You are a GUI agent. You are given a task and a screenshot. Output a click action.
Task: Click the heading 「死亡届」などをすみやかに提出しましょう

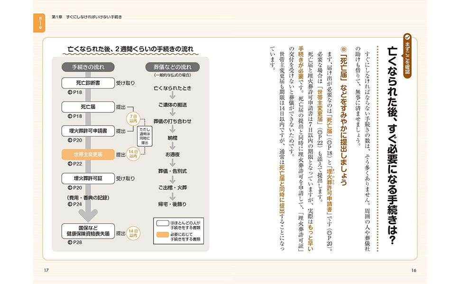pyautogui.click(x=343, y=121)
